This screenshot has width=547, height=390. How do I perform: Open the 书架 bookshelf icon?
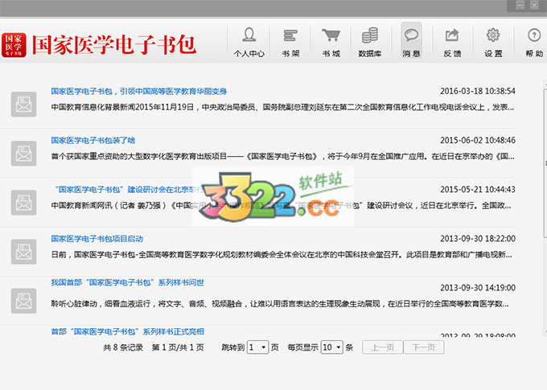[x=290, y=43]
